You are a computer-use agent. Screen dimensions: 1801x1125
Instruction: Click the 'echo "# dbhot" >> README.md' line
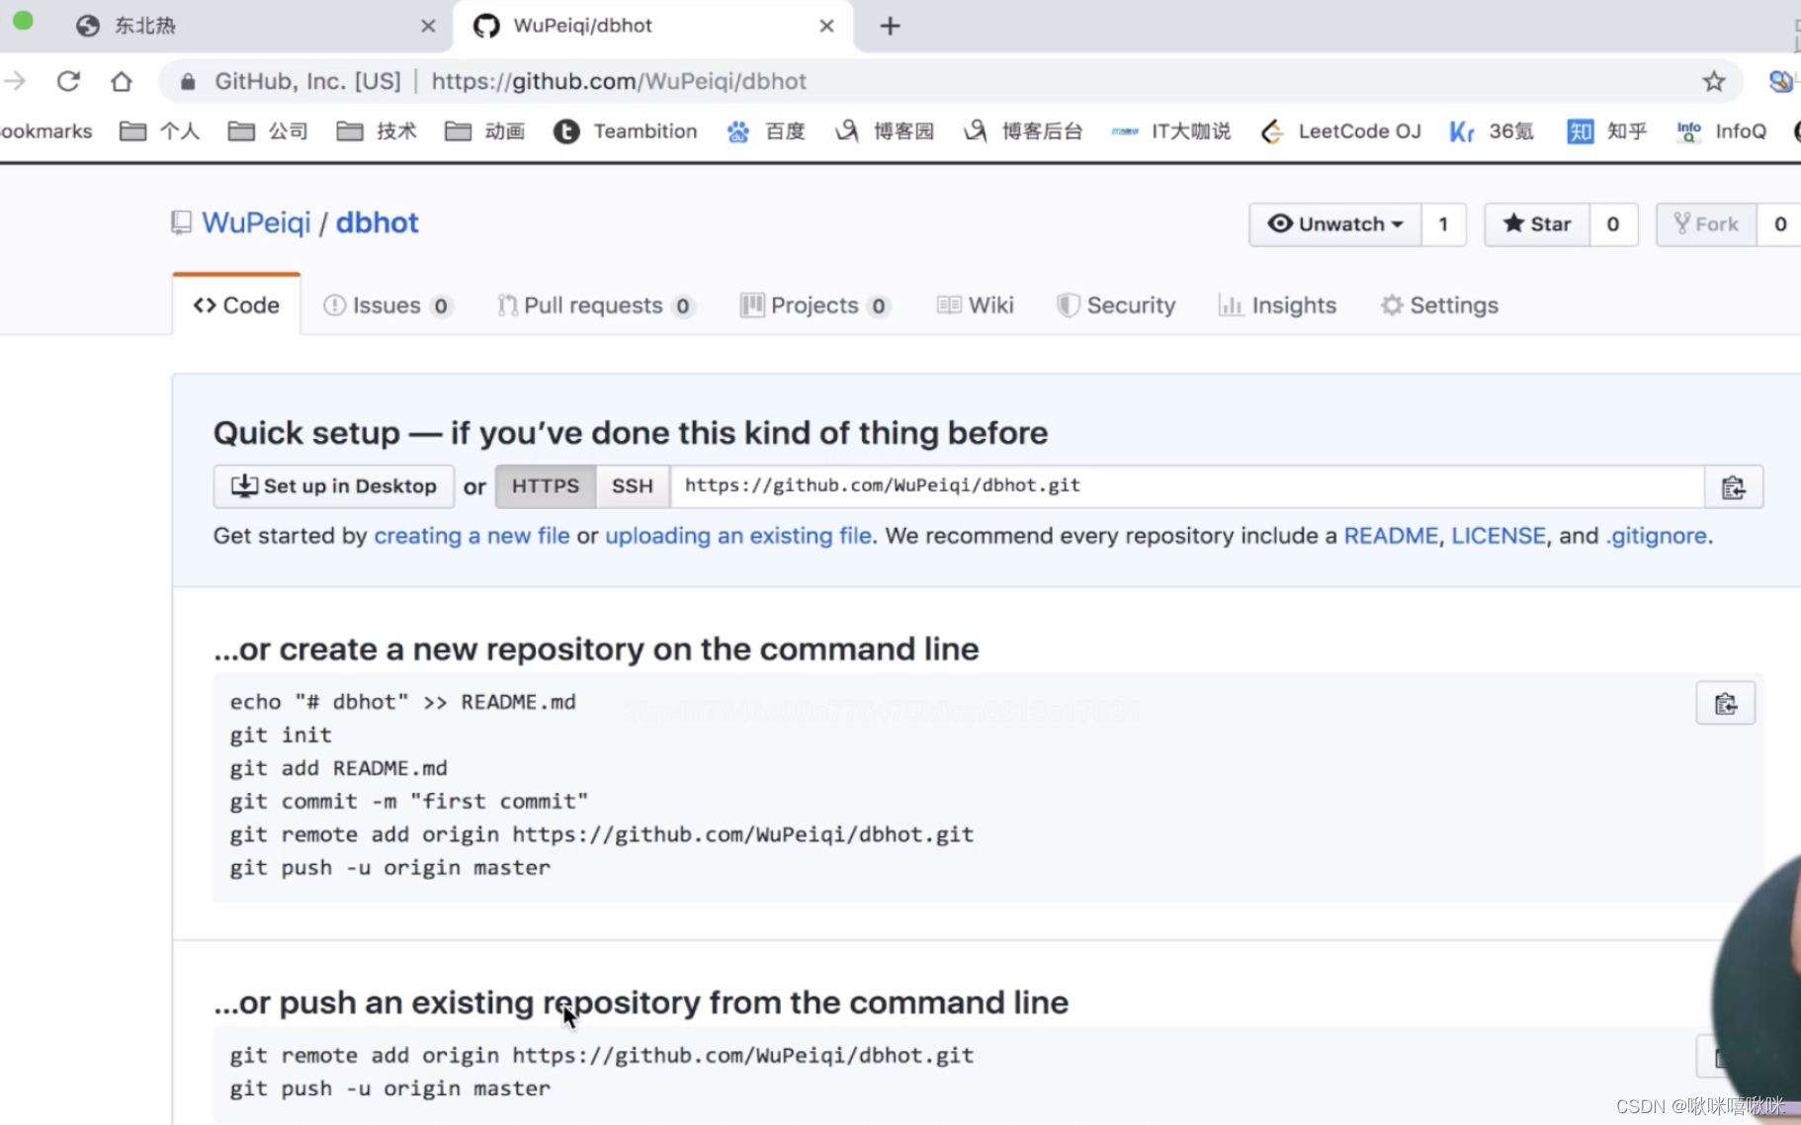pyautogui.click(x=403, y=702)
